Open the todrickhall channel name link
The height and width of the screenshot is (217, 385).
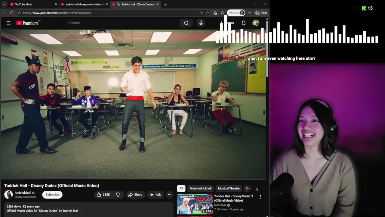click(23, 193)
